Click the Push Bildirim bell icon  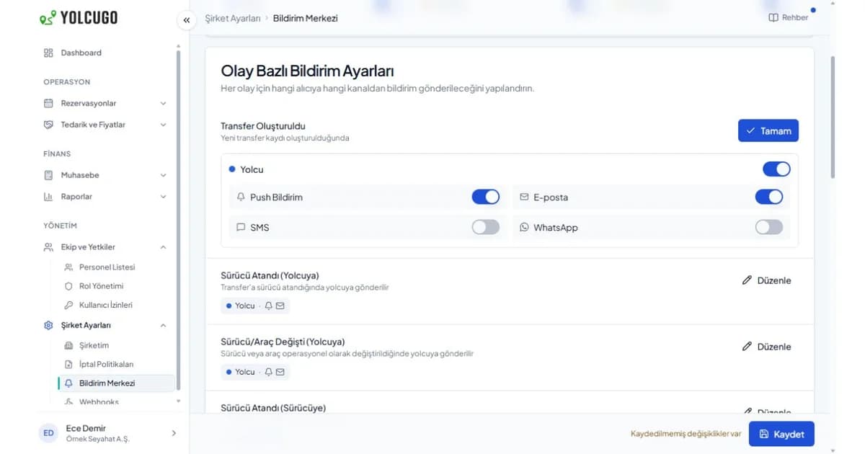point(241,197)
